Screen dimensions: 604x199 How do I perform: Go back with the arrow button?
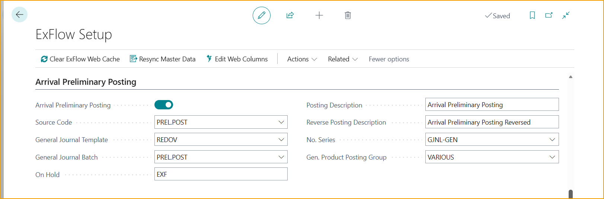pos(19,15)
